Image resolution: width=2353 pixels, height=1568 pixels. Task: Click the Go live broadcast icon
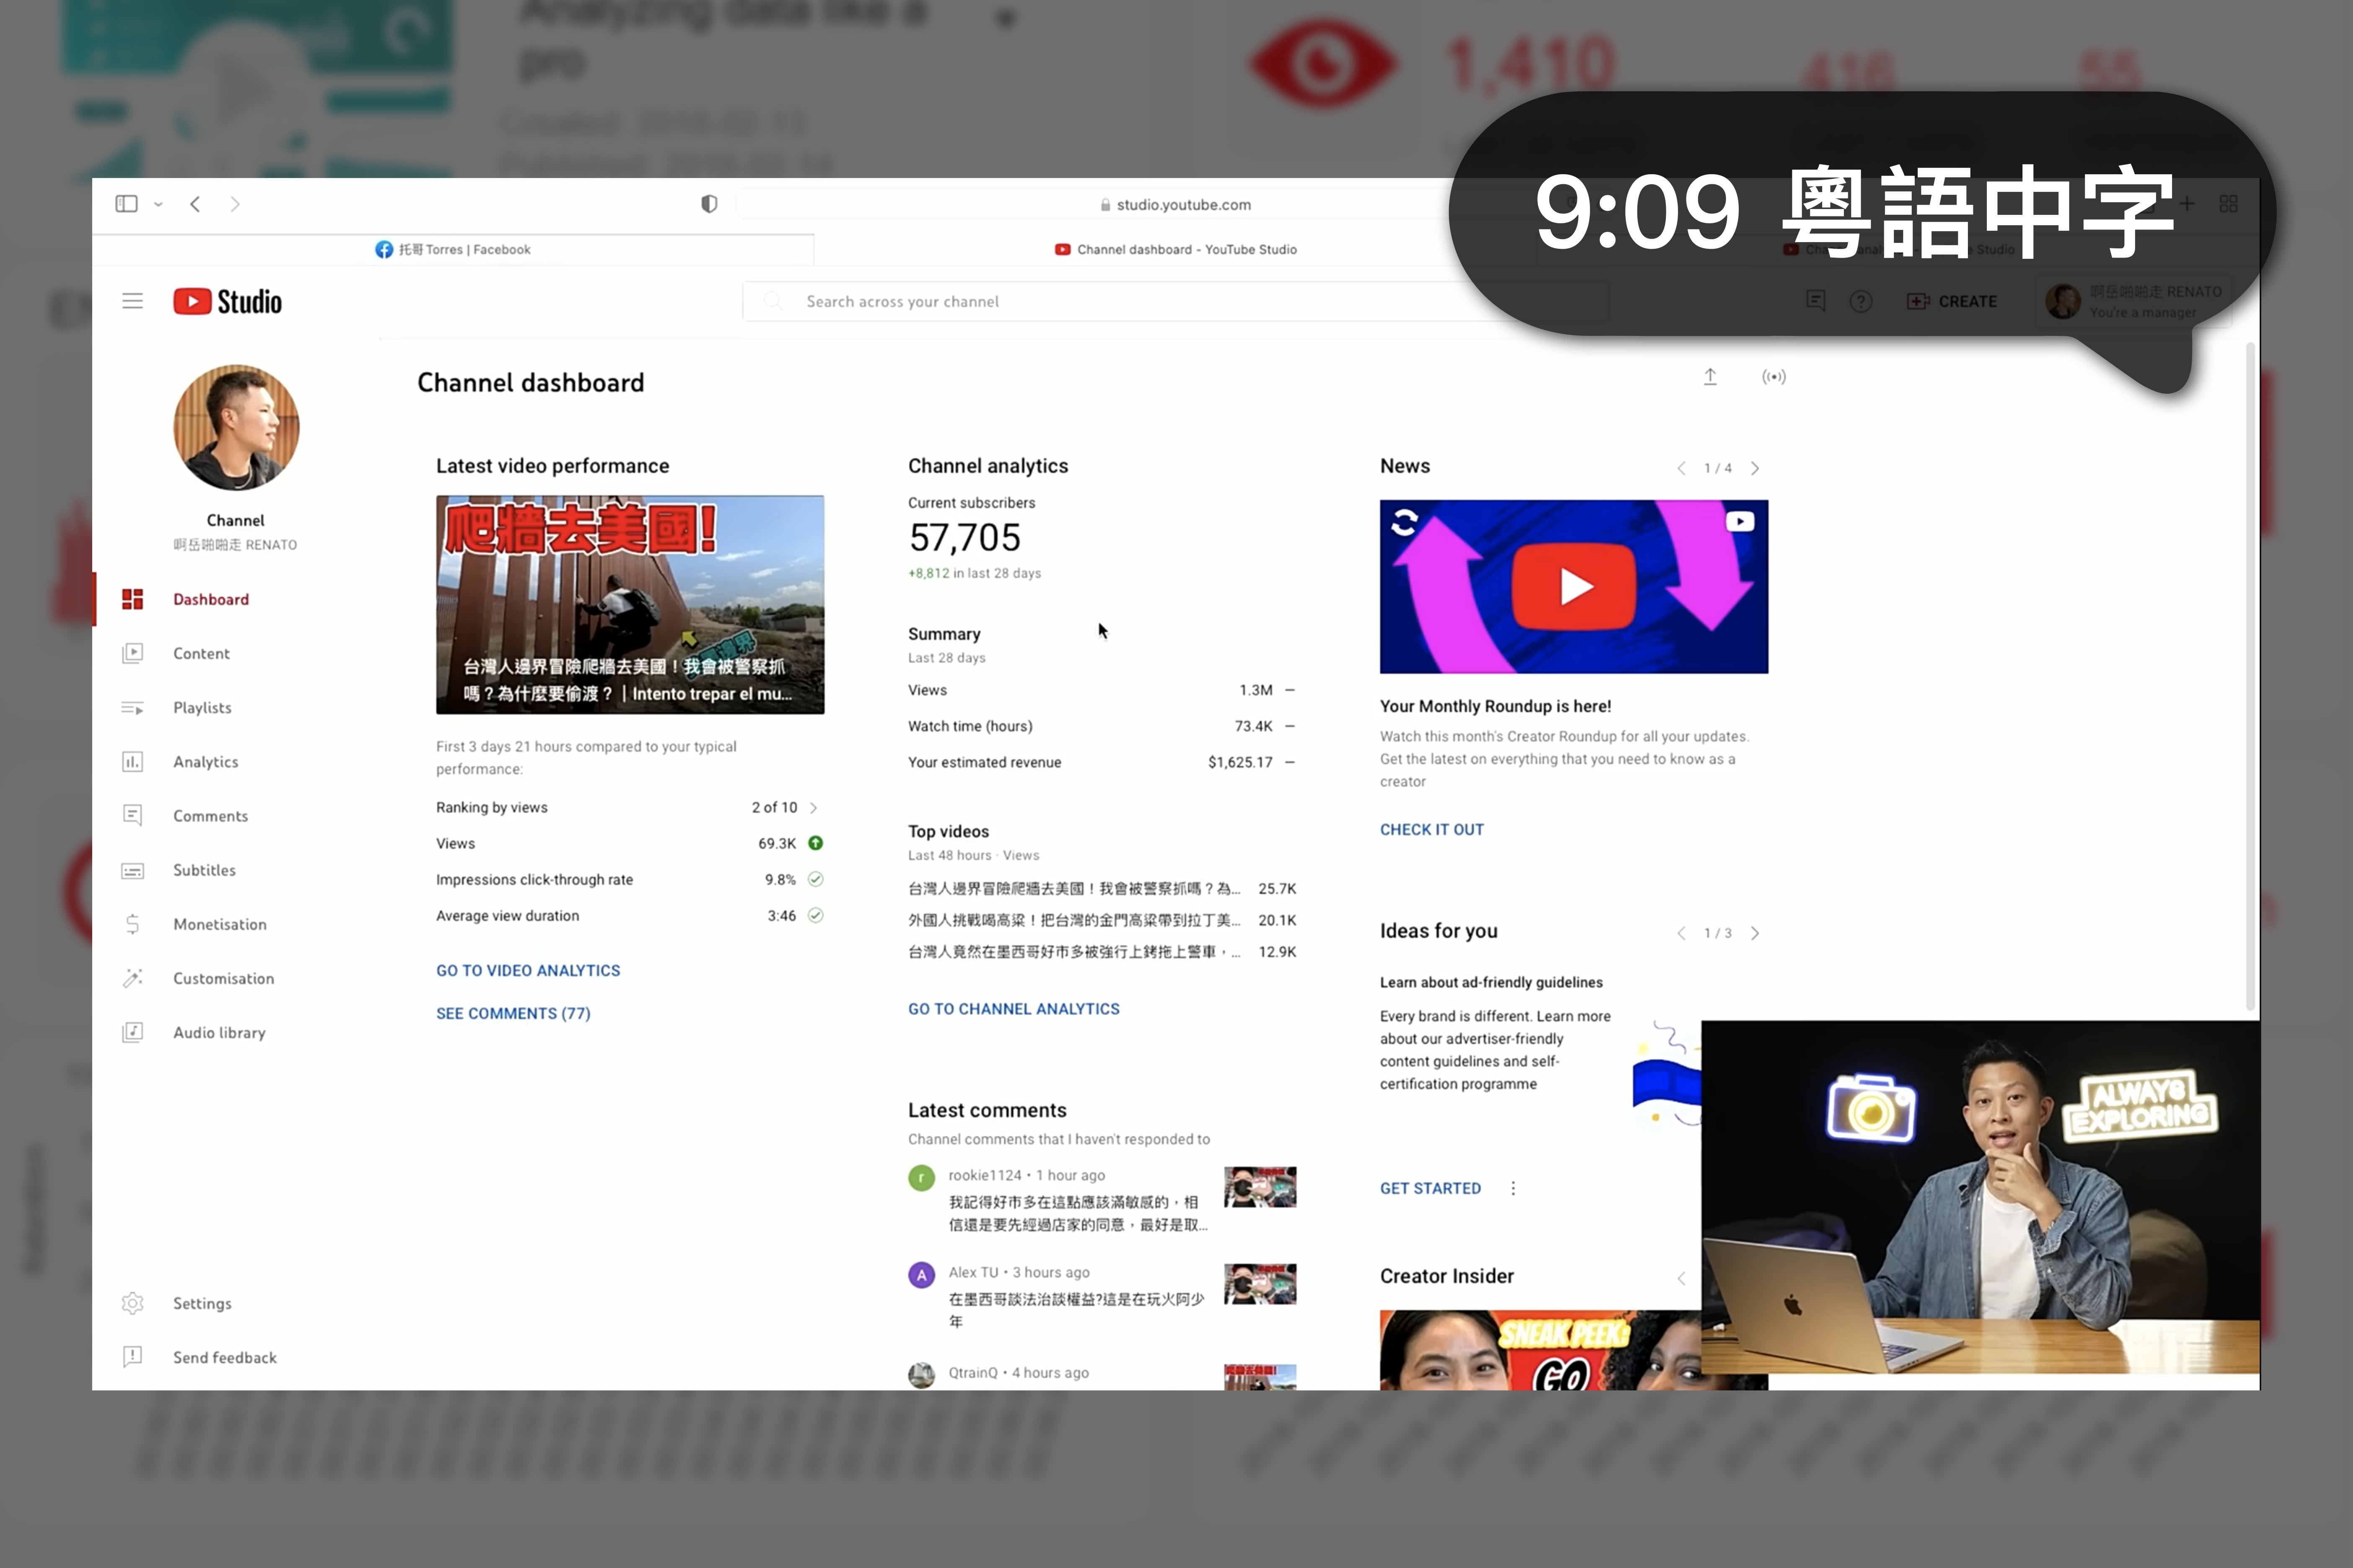(1774, 377)
